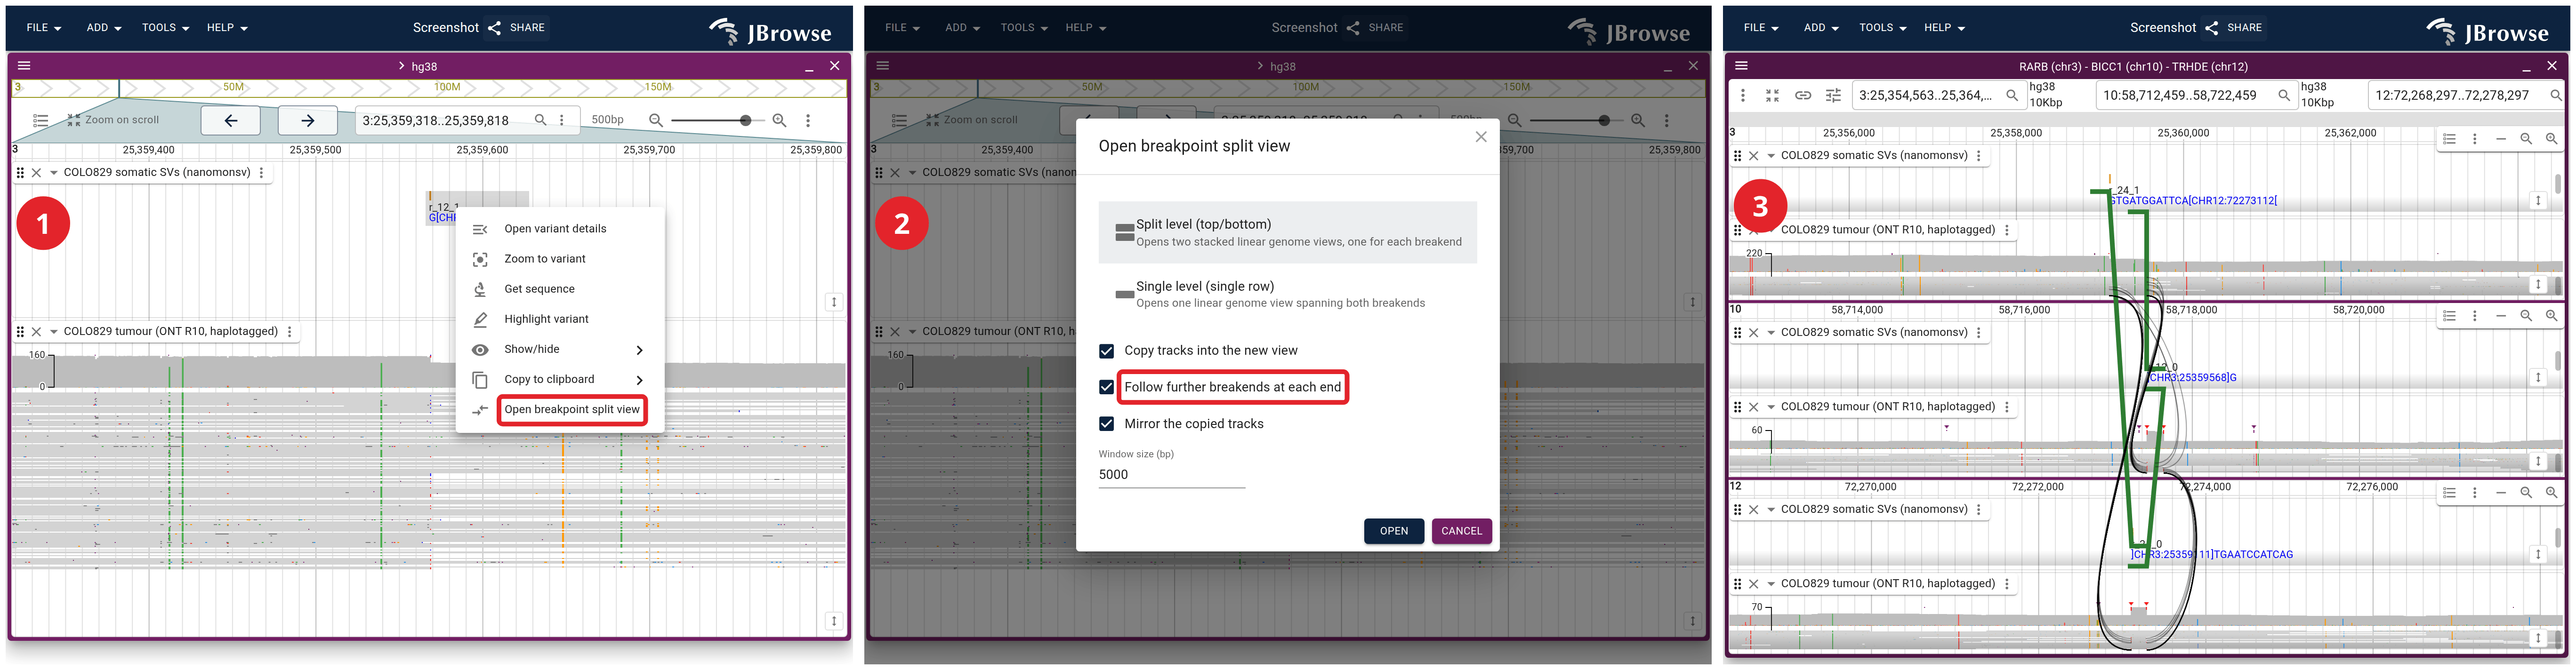Select Zoom to variant menu entry
This screenshot has width=2576, height=670.
click(x=560, y=259)
